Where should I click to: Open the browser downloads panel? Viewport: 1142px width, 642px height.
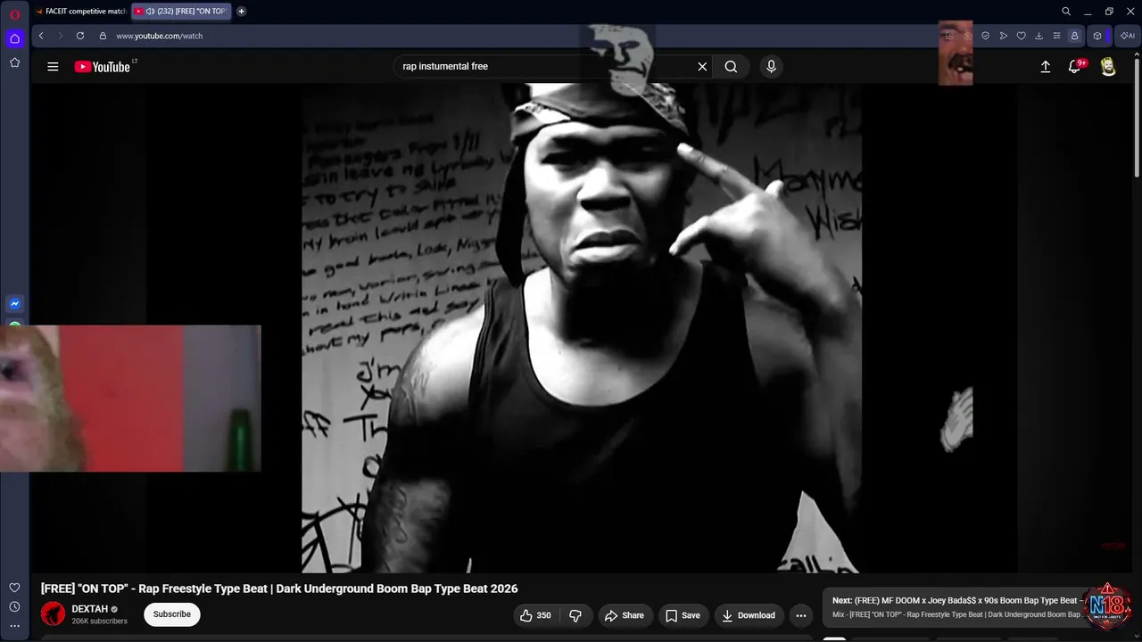click(1039, 36)
